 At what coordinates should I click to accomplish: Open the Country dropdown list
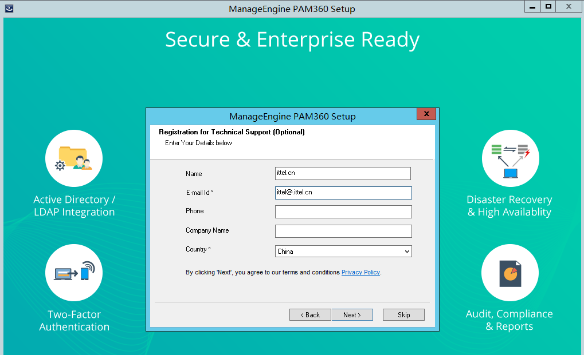click(x=343, y=252)
